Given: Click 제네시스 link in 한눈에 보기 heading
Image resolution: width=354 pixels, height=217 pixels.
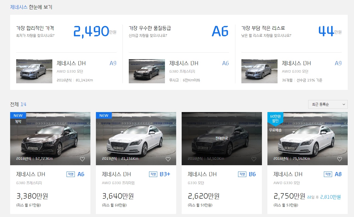Looking at the screenshot, I should click(19, 7).
